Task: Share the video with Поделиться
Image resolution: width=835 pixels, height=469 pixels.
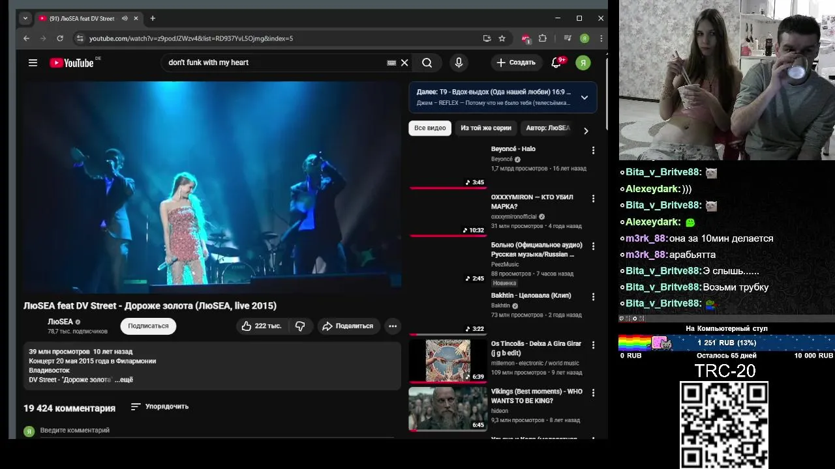Action: pos(348,326)
